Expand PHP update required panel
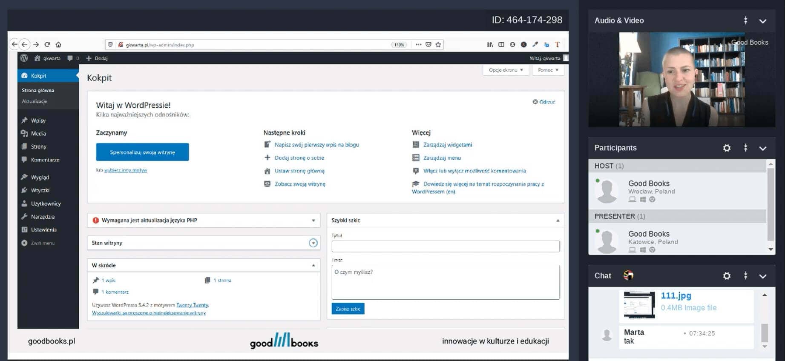Image resolution: width=785 pixels, height=361 pixels. [313, 221]
